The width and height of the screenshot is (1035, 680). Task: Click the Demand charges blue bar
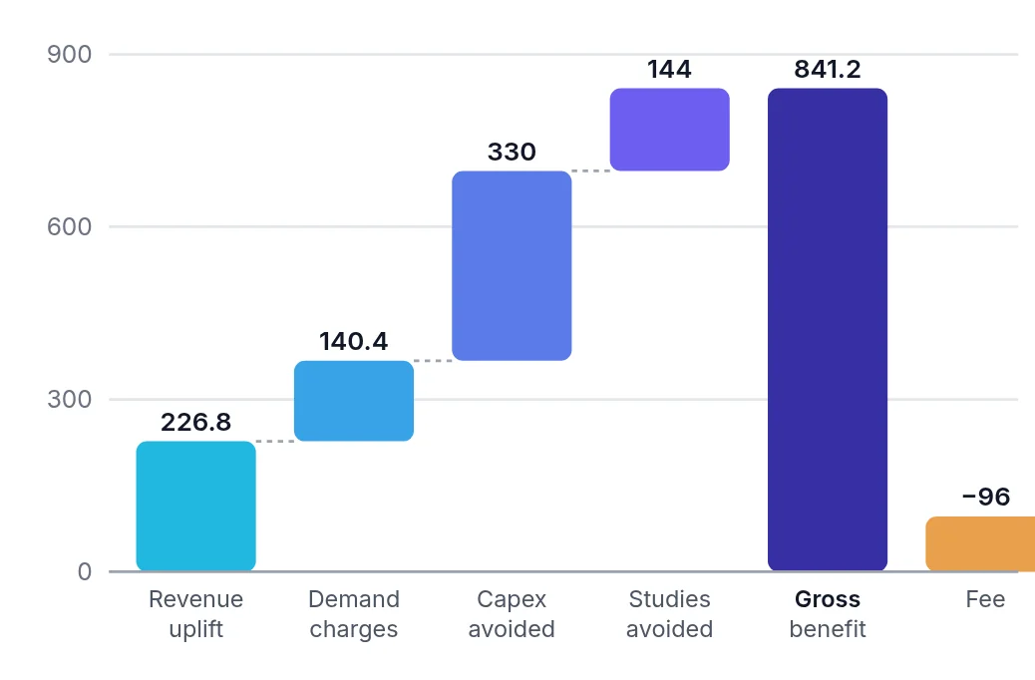pyautogui.click(x=354, y=401)
